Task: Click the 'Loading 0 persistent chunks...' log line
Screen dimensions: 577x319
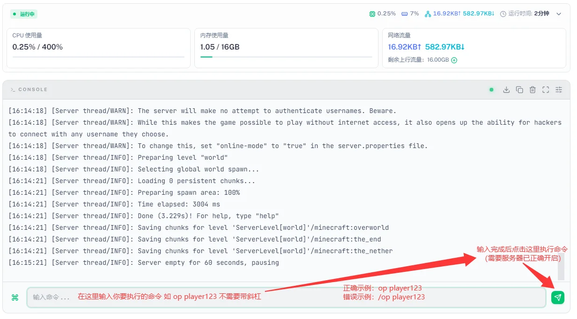Action: 132,181
